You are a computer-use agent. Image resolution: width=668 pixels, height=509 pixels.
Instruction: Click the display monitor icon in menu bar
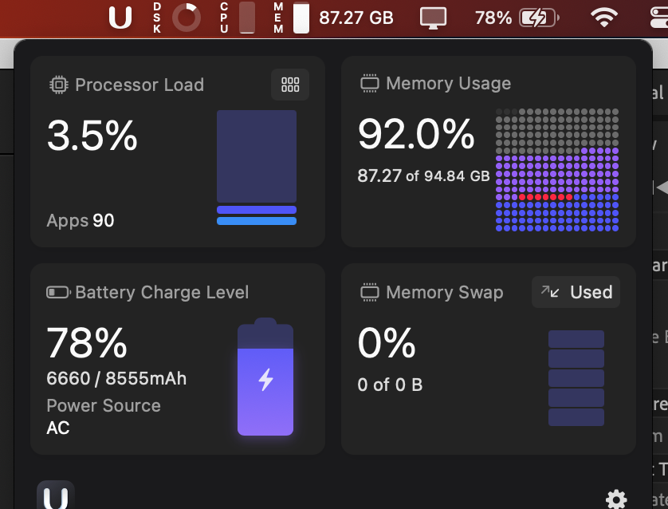click(x=433, y=17)
